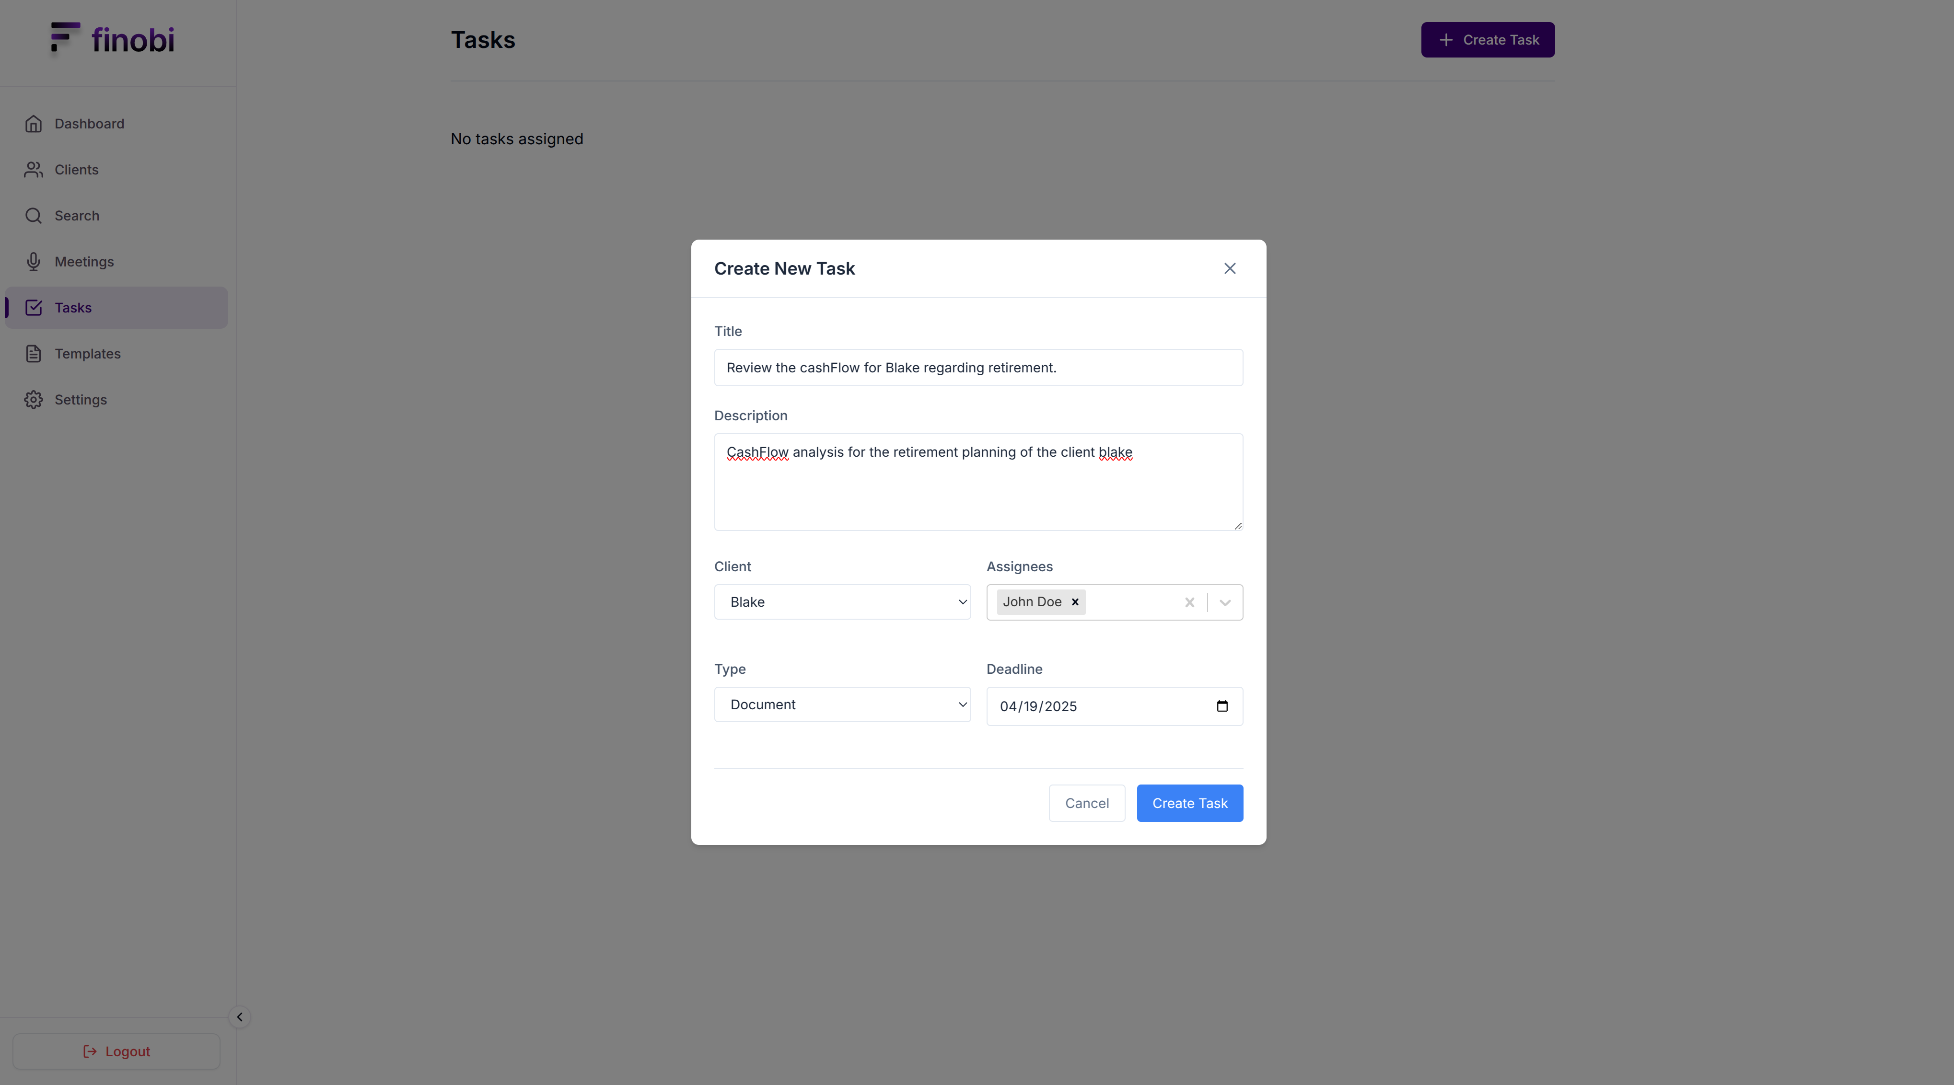
Task: Click into the Description text area
Action: [x=978, y=482]
